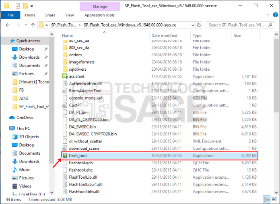Select the imageformats folder icon
The width and height of the screenshot is (280, 204).
[x=65, y=62]
